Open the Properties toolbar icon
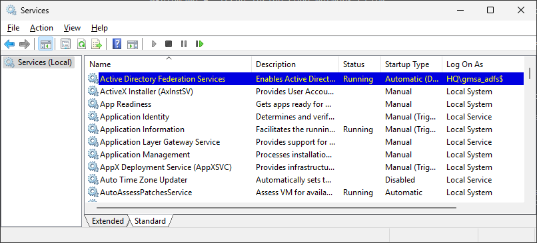 [x=65, y=44]
